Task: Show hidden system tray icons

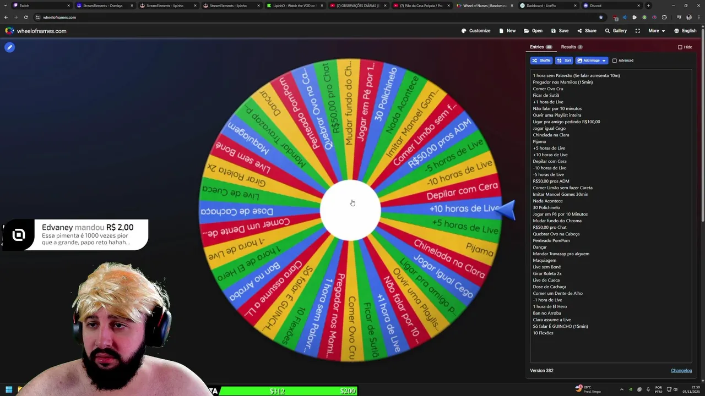Action: coord(622,389)
